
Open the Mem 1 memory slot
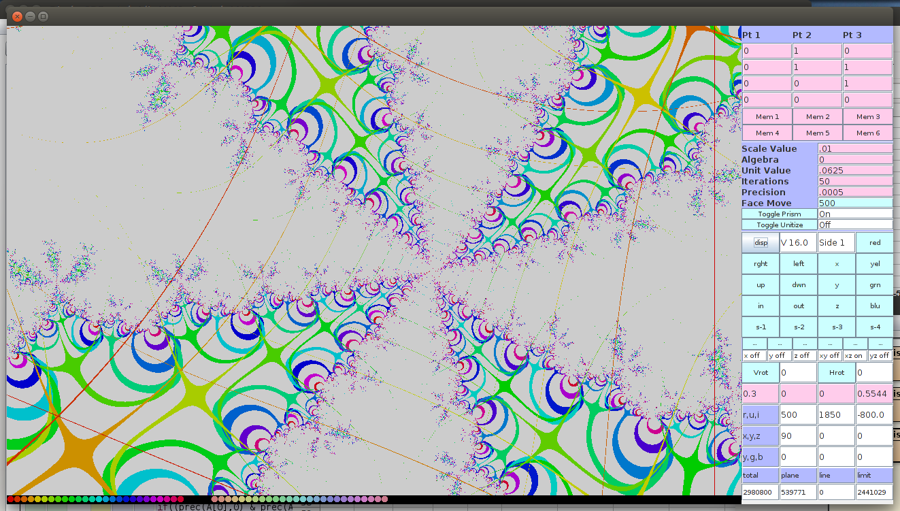767,117
